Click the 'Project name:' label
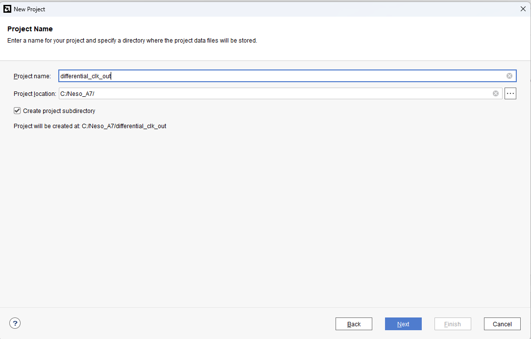 (x=32, y=76)
